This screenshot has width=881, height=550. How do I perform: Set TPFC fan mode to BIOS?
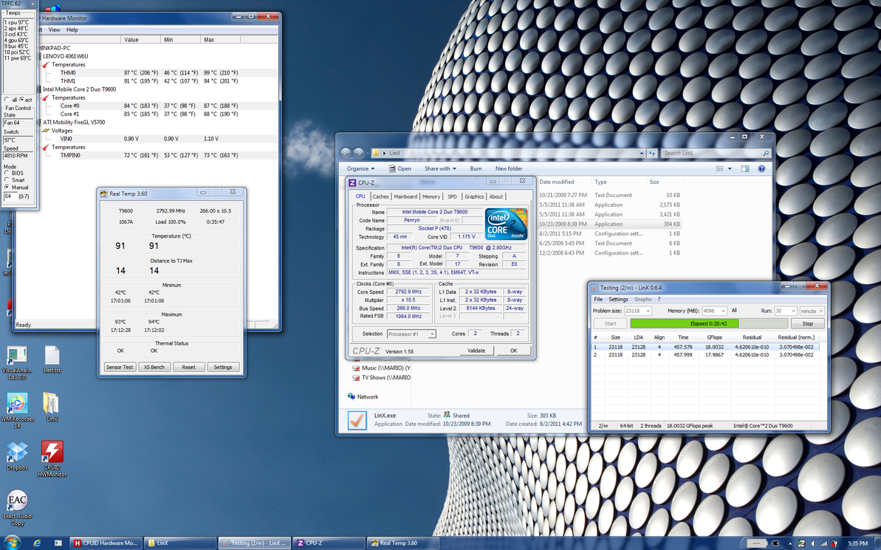point(7,173)
